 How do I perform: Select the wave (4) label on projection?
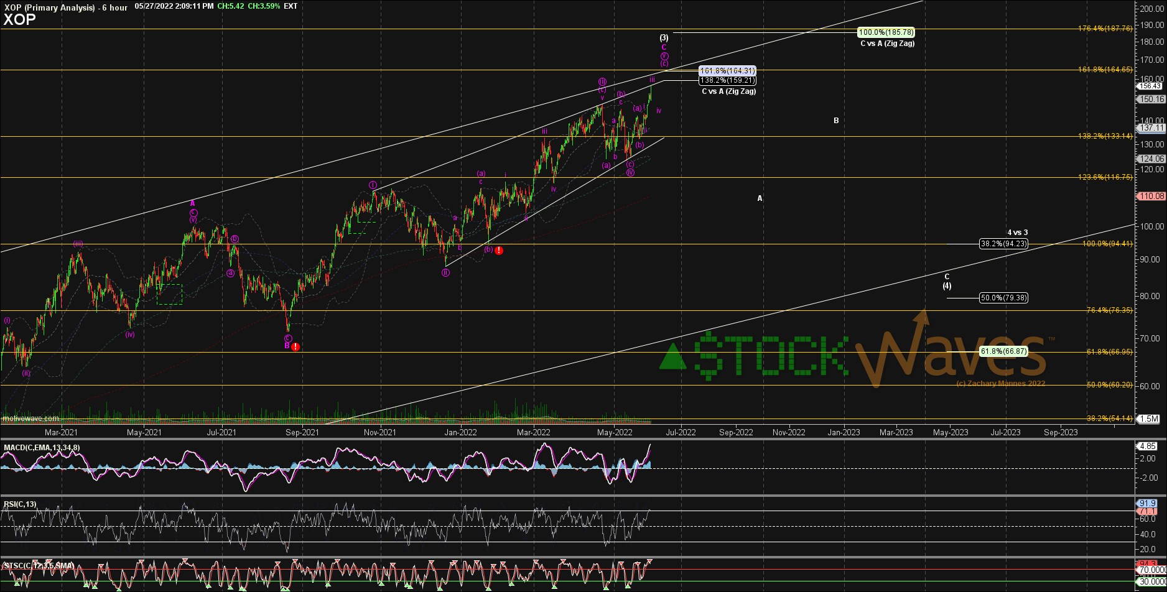click(946, 286)
